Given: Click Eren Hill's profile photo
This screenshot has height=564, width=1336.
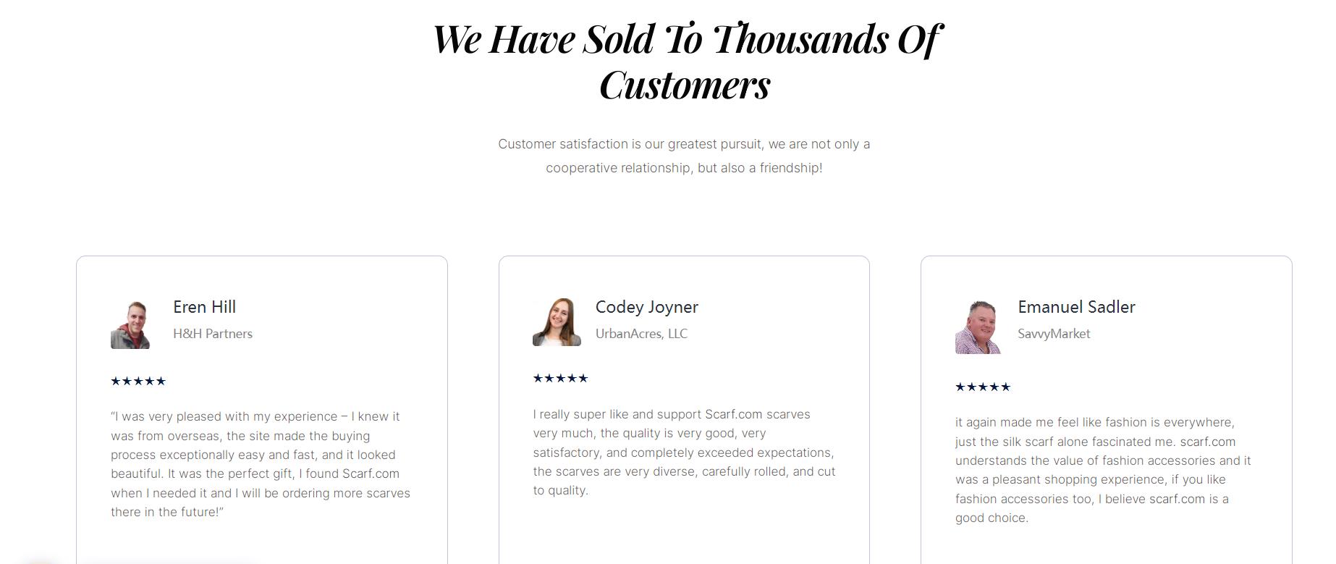Looking at the screenshot, I should click(x=130, y=325).
